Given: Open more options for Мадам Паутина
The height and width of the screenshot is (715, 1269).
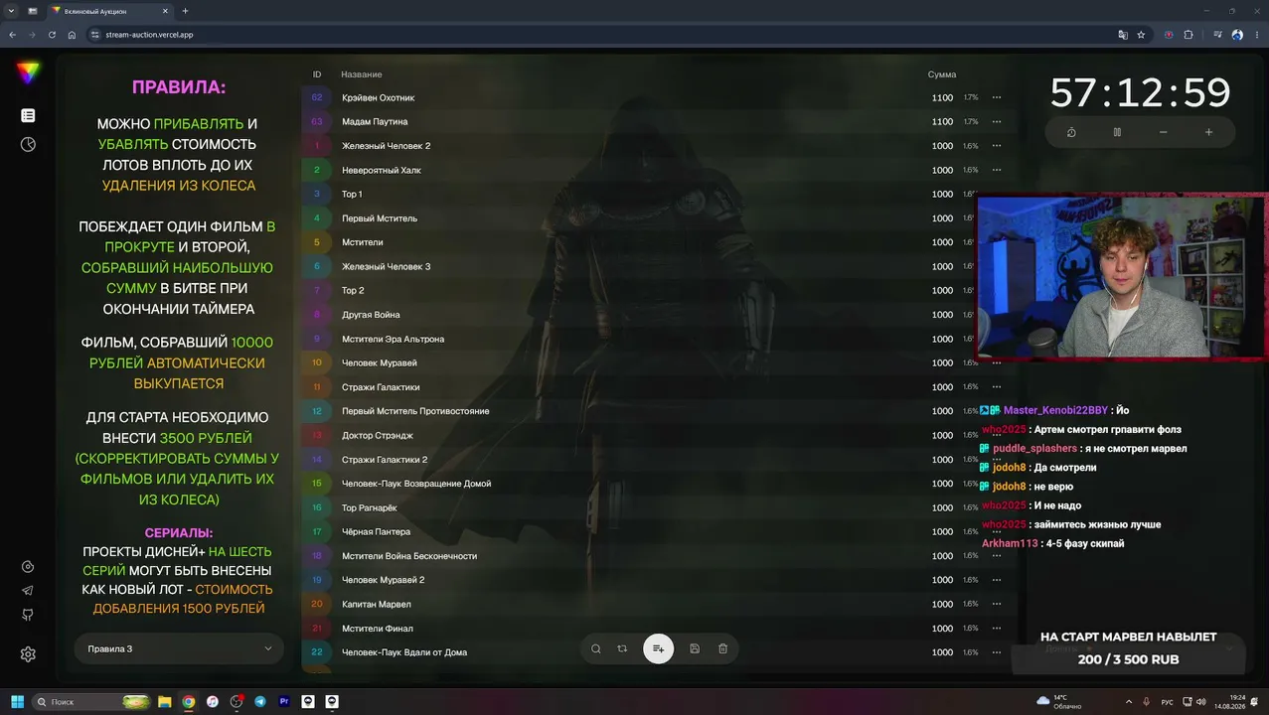Looking at the screenshot, I should [x=997, y=121].
